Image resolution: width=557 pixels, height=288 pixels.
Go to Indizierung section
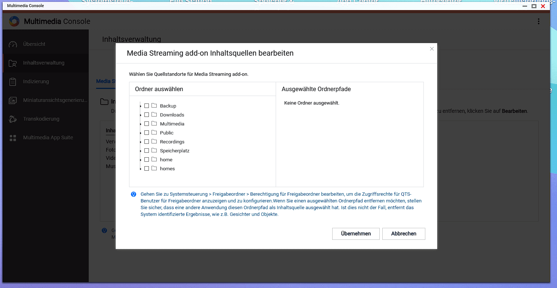46,81
